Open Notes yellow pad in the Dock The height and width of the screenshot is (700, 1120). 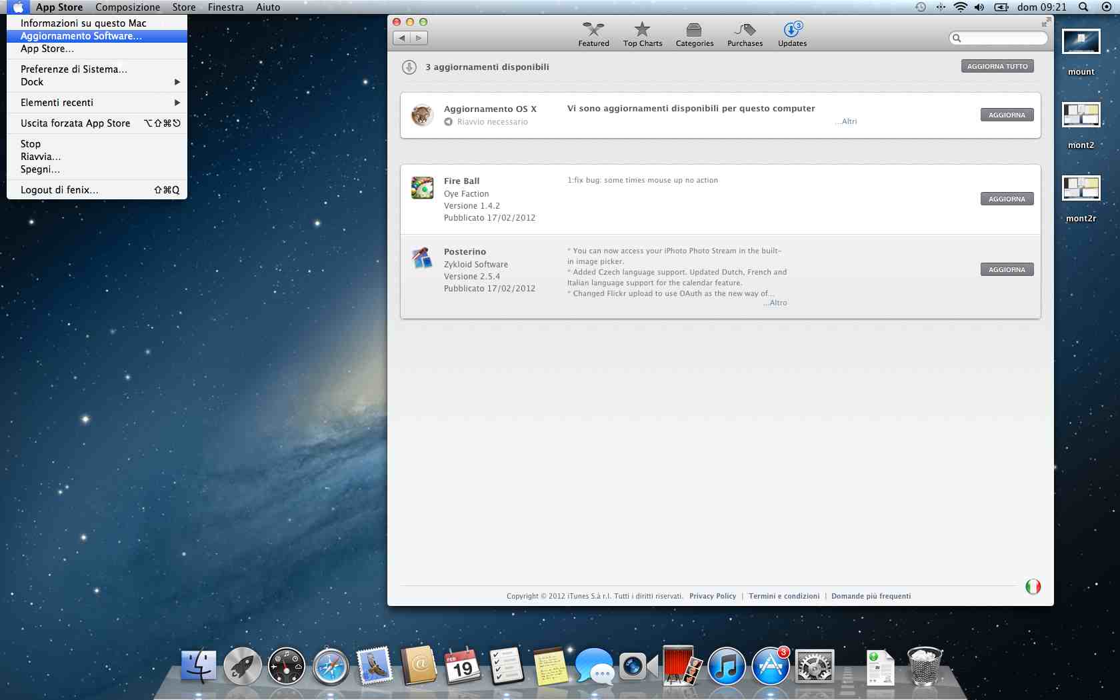click(551, 667)
